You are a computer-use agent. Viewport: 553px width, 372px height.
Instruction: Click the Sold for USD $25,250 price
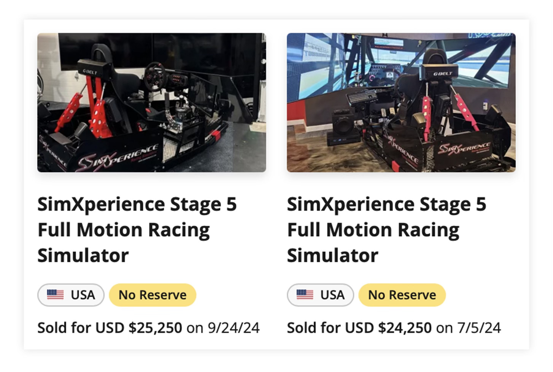point(110,328)
